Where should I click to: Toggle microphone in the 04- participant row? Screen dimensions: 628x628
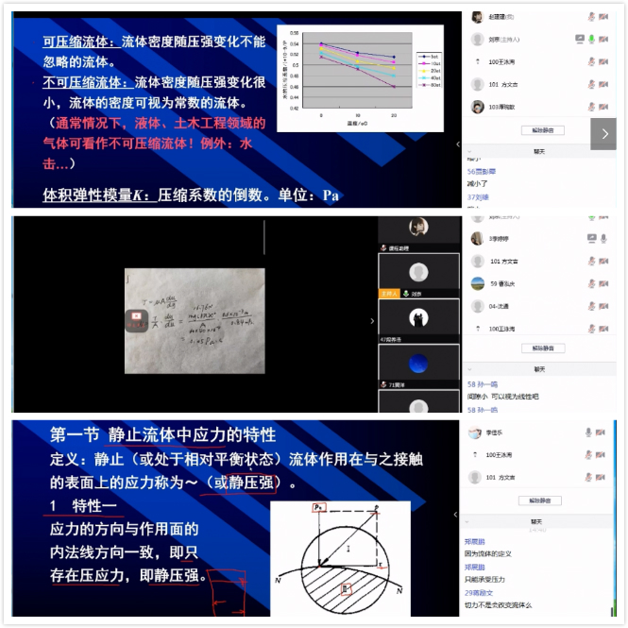[x=591, y=306]
